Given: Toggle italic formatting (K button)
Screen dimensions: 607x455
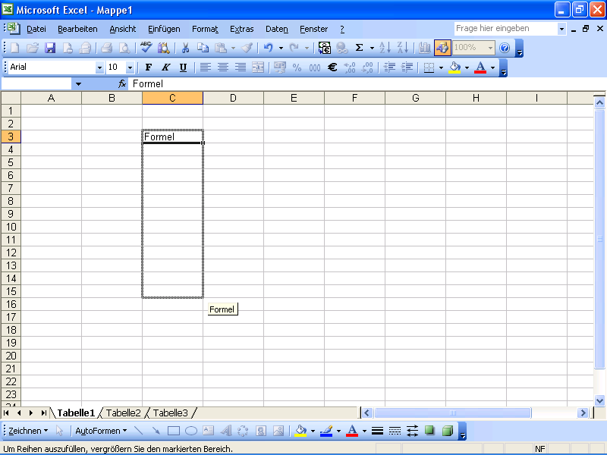Looking at the screenshot, I should (165, 67).
